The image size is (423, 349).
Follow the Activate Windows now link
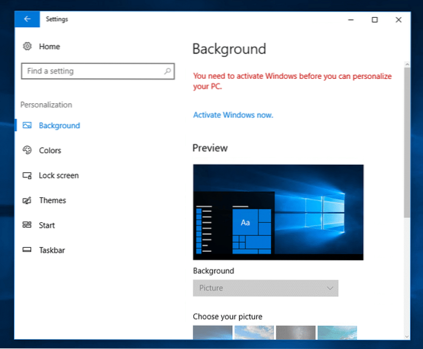click(233, 115)
